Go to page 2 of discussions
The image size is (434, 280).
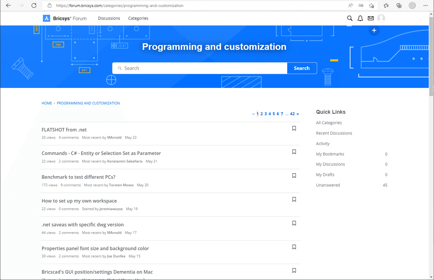pos(261,114)
